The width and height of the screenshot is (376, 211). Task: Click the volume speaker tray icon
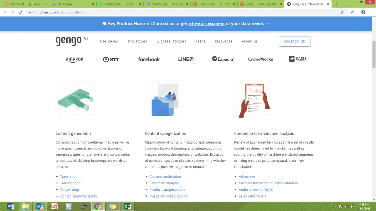click(352, 207)
